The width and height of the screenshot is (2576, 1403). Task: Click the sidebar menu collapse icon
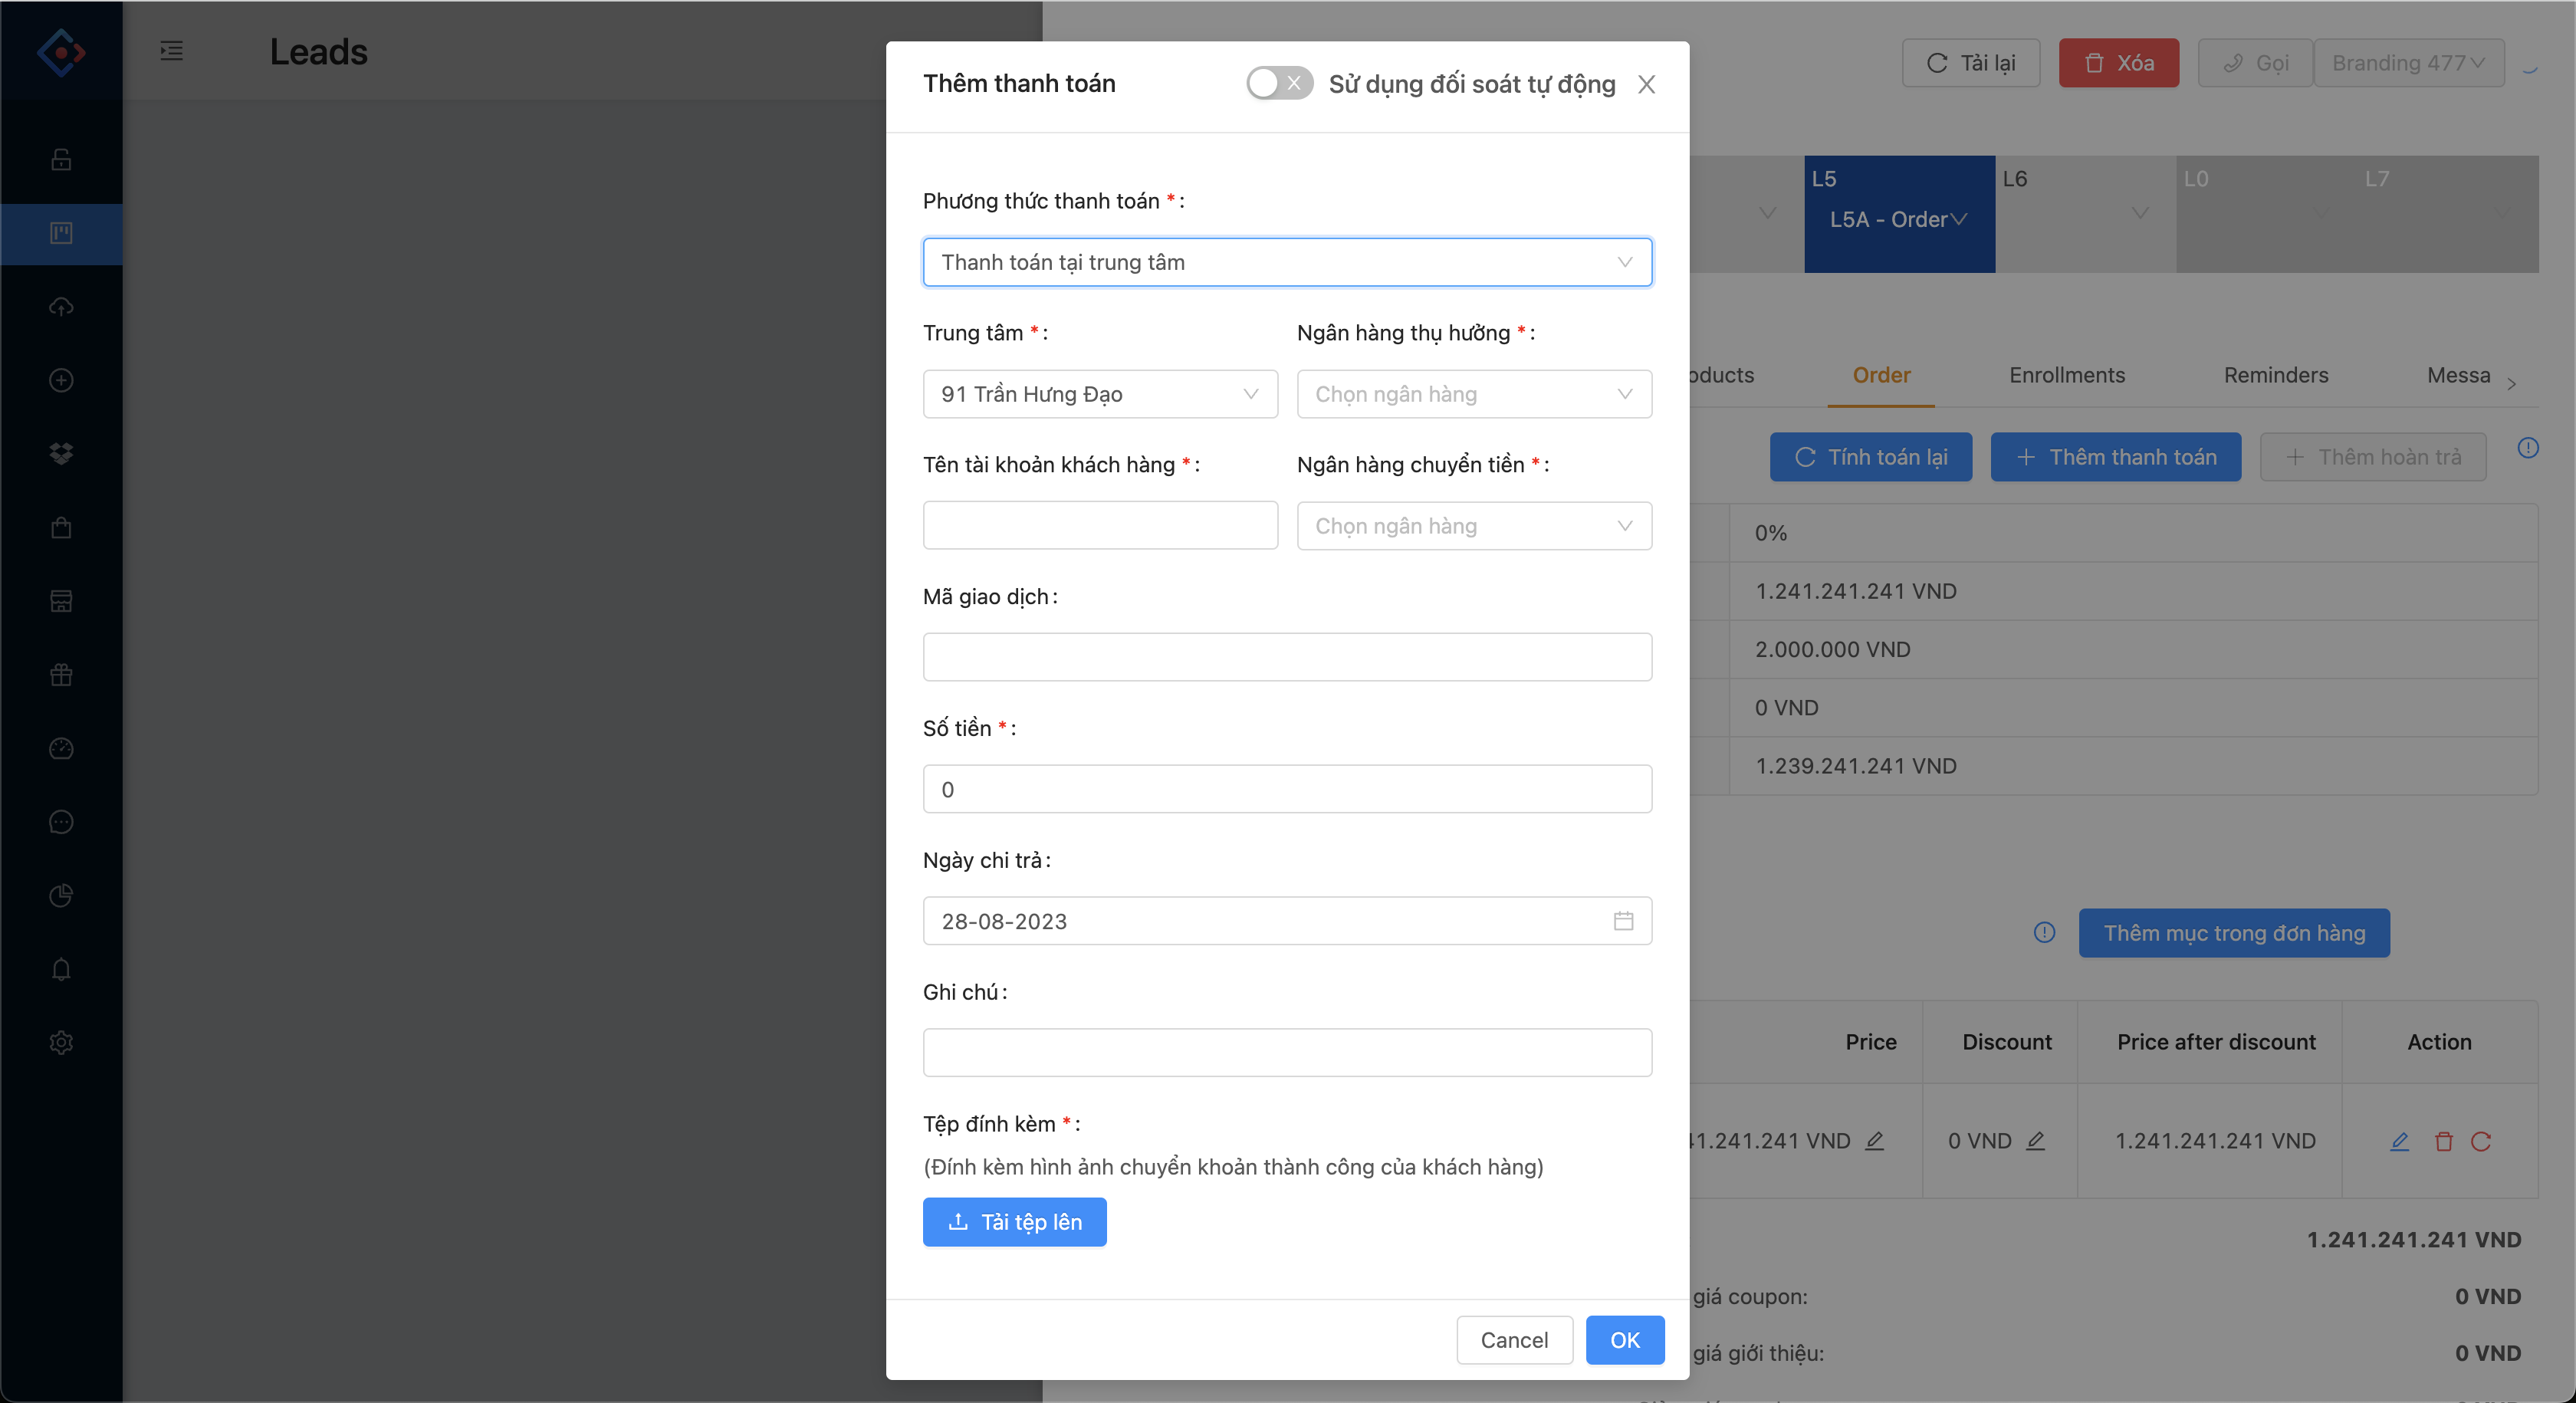pyautogui.click(x=171, y=51)
